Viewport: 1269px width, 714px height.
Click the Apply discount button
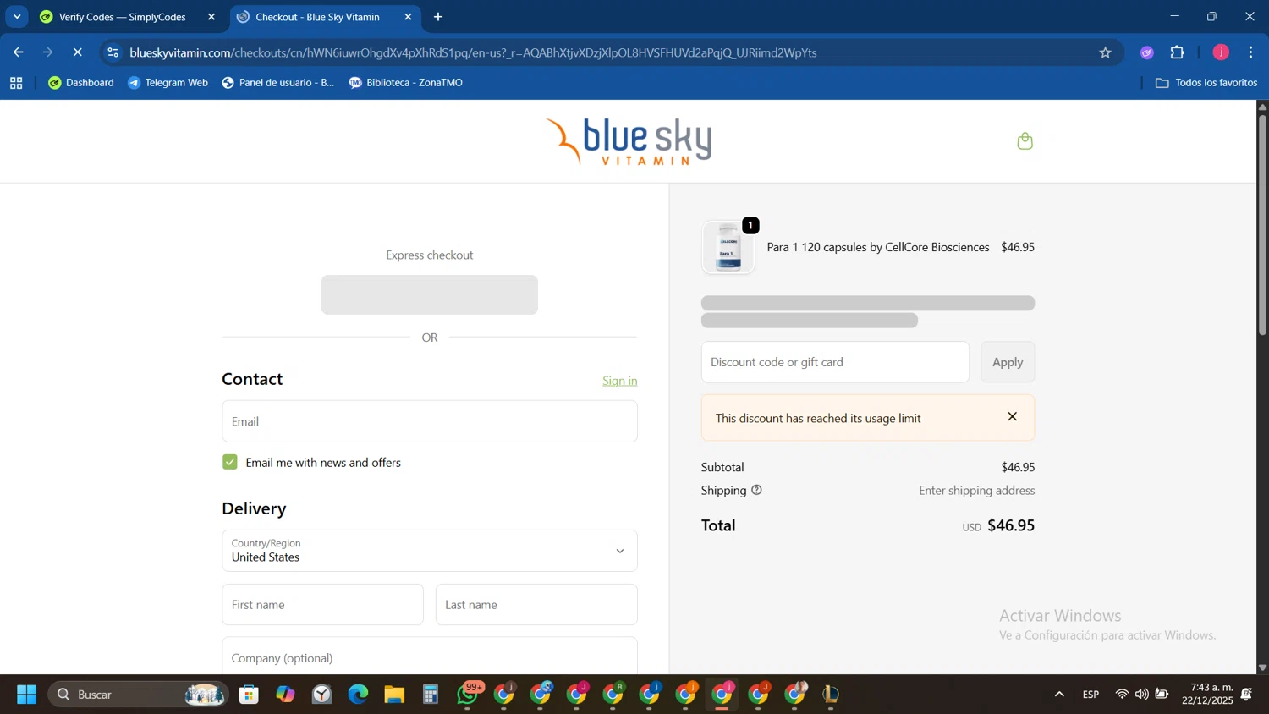click(1007, 362)
